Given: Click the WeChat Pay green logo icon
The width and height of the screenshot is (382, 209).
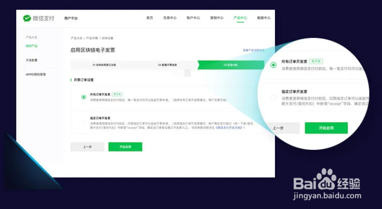Looking at the screenshot, I should click(x=27, y=18).
